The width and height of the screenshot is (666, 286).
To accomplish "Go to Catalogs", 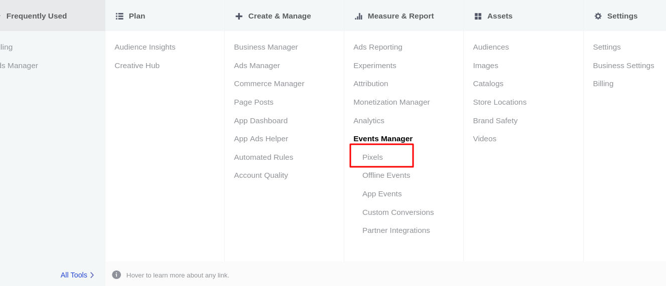I will (488, 84).
